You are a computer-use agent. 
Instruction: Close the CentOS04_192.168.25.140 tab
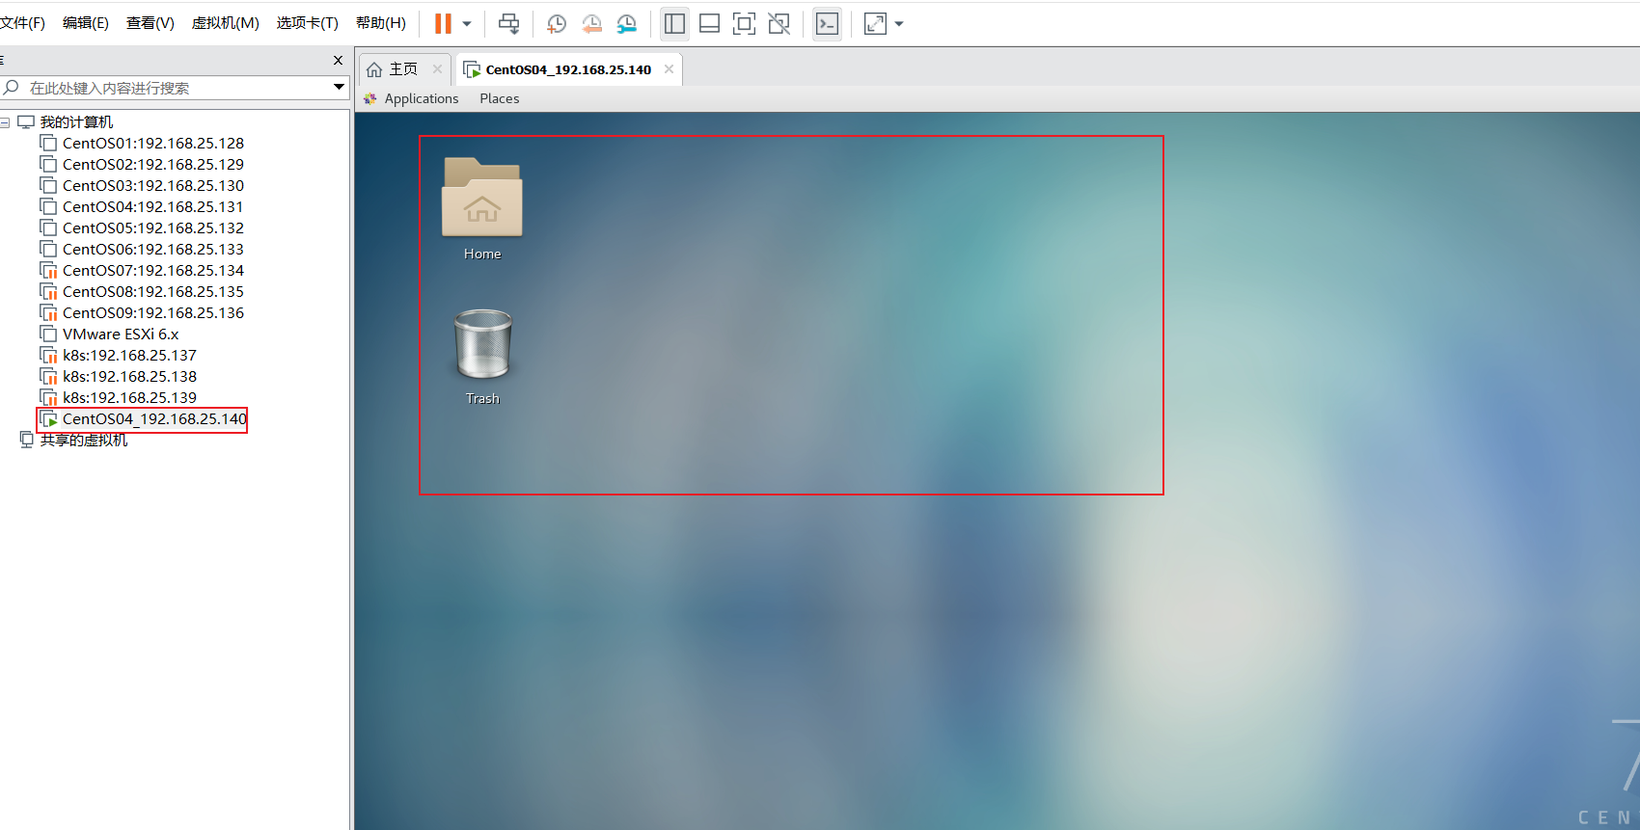click(669, 69)
